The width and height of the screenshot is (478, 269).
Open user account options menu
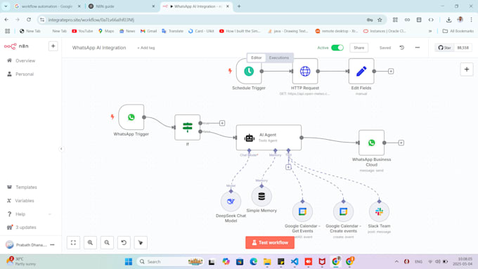tap(52, 244)
